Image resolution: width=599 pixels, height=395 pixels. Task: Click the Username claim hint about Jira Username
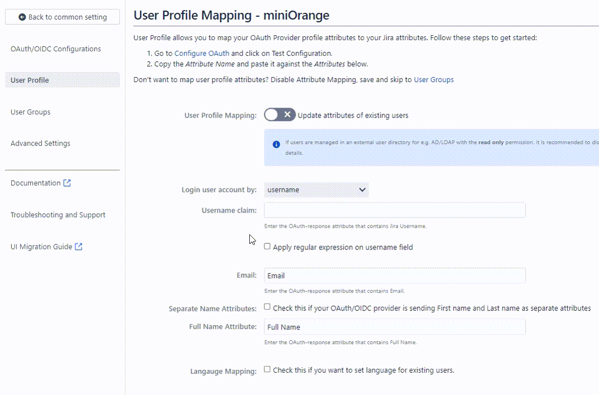(345, 226)
